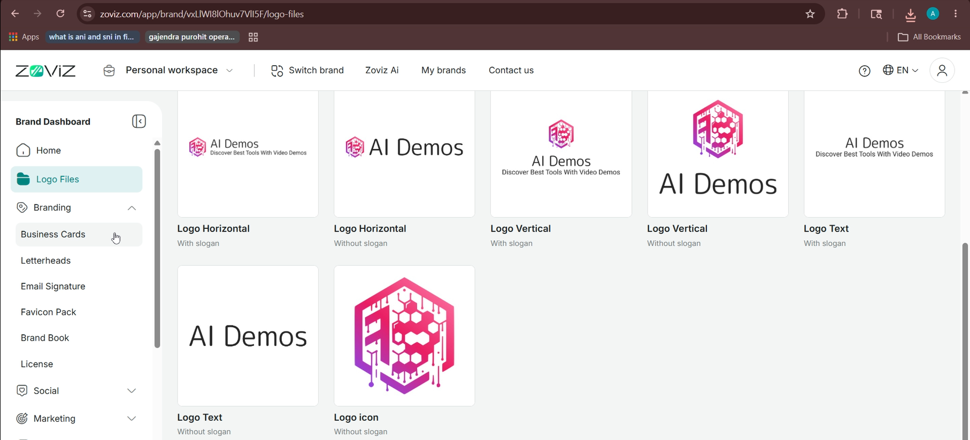Viewport: 970px width, 440px height.
Task: Open the Personal workspace dropdown chevron
Action: pos(229,71)
